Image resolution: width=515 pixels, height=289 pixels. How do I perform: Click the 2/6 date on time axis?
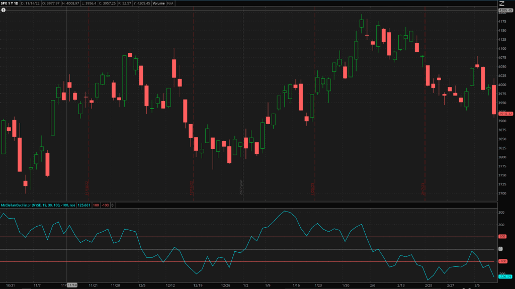pos(373,285)
